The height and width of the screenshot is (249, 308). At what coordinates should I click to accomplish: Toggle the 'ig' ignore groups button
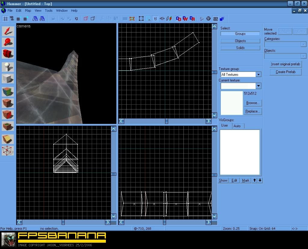click(76, 19)
